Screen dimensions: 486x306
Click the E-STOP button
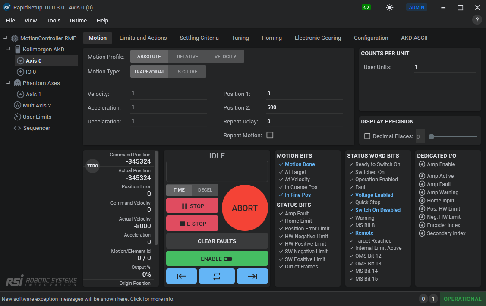tap(193, 224)
